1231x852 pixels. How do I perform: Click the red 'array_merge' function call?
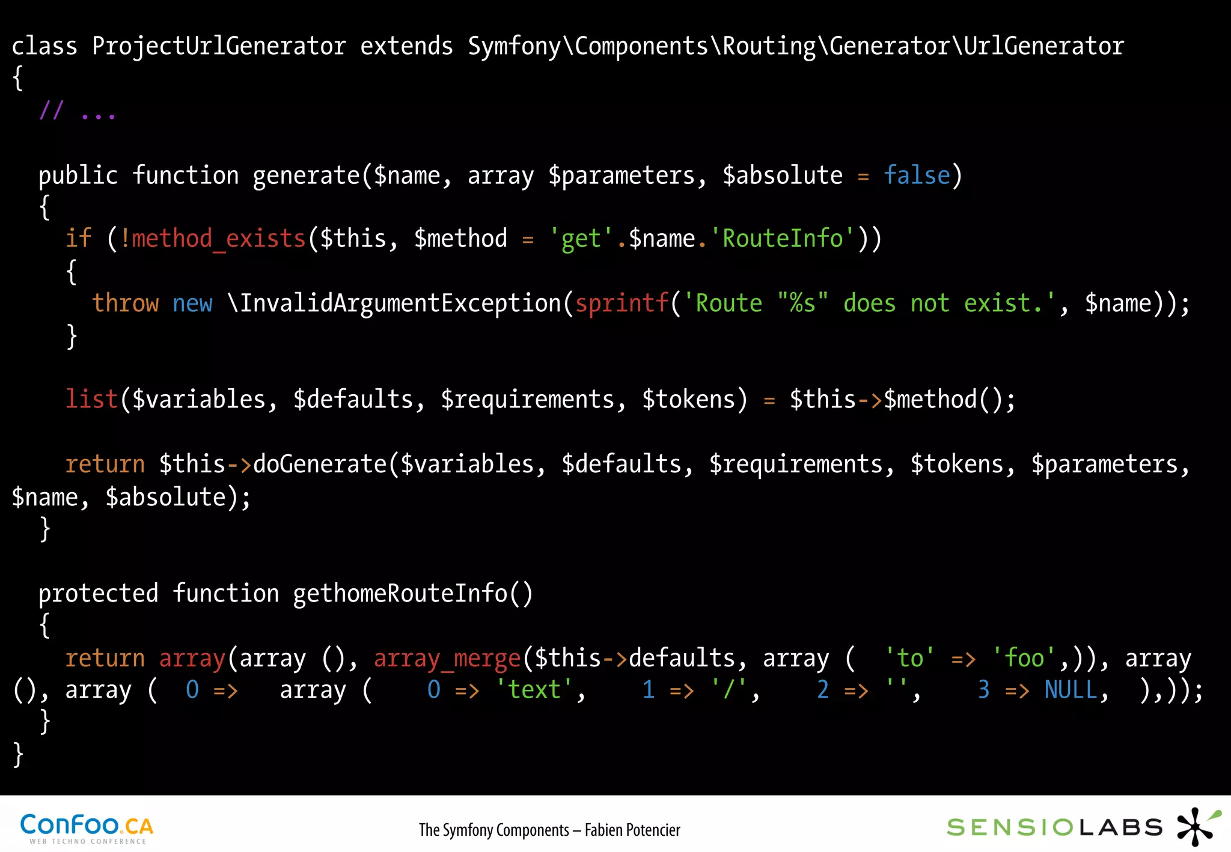click(447, 659)
